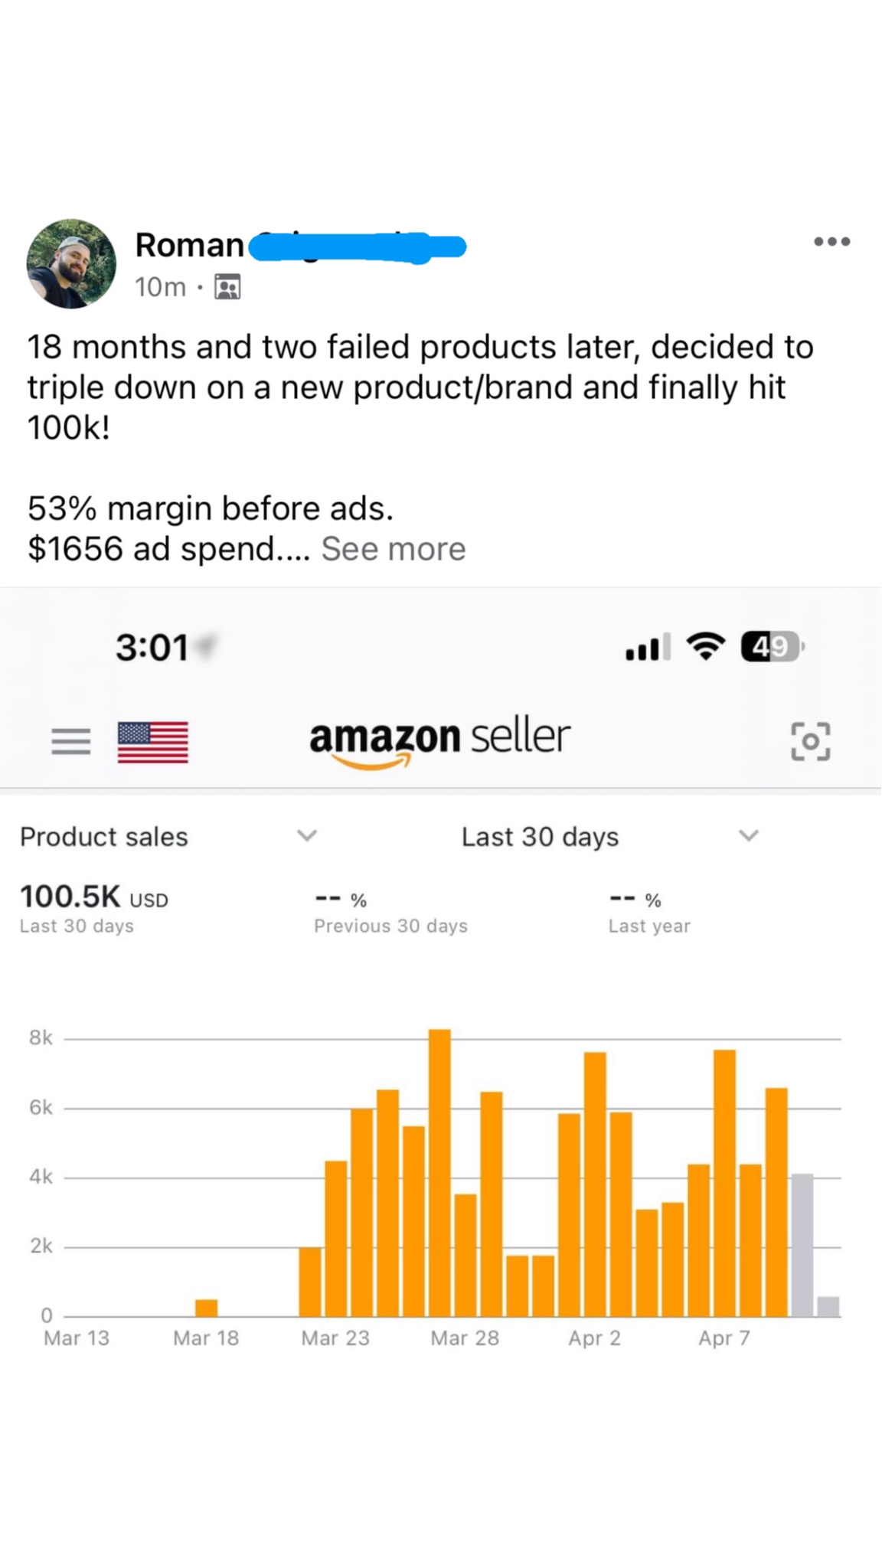Tap the small orange bar above Mar 18
Viewport: 882px width, 1568px height.
pos(206,1308)
